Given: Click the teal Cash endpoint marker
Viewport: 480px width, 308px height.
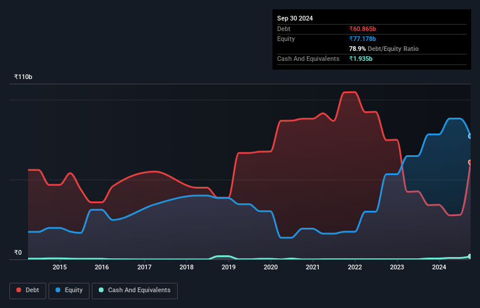Looking at the screenshot, I should click(470, 256).
